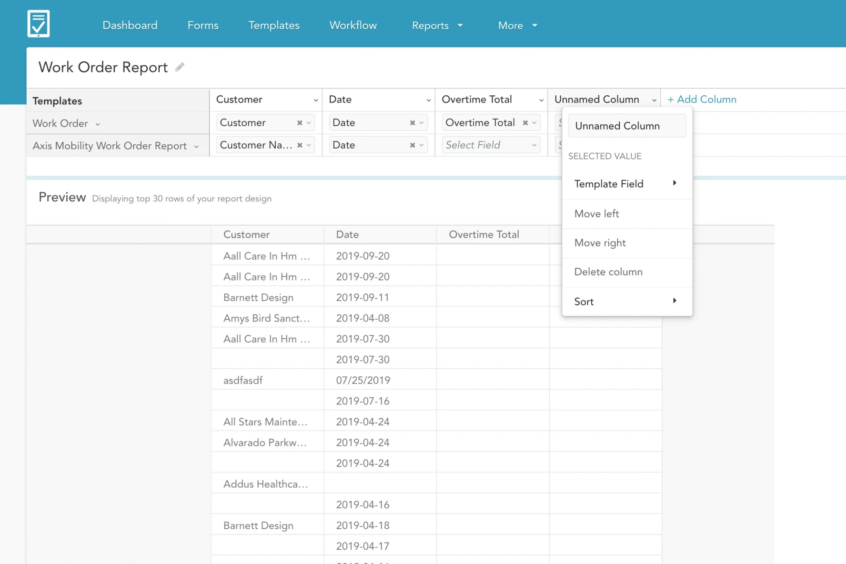Open Date field dropdown in Axis Mobility row

pyautogui.click(x=422, y=145)
